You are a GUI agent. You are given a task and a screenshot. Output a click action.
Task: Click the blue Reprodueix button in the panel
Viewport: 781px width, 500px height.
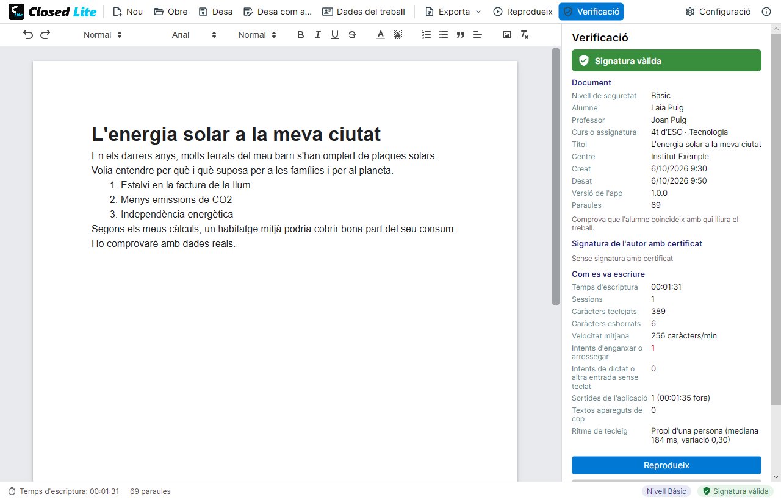(666, 465)
